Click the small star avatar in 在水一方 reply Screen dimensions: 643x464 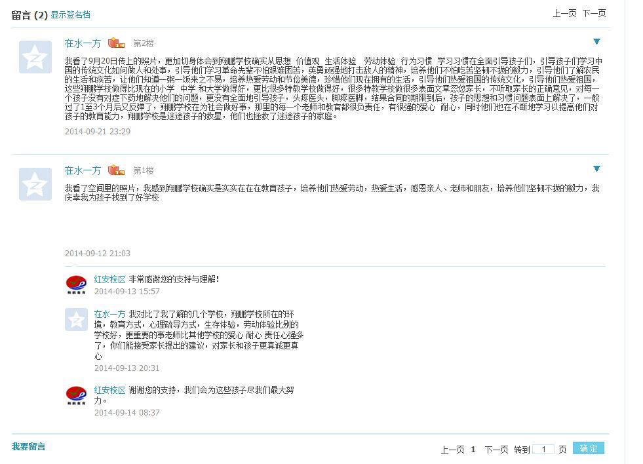(x=76, y=319)
